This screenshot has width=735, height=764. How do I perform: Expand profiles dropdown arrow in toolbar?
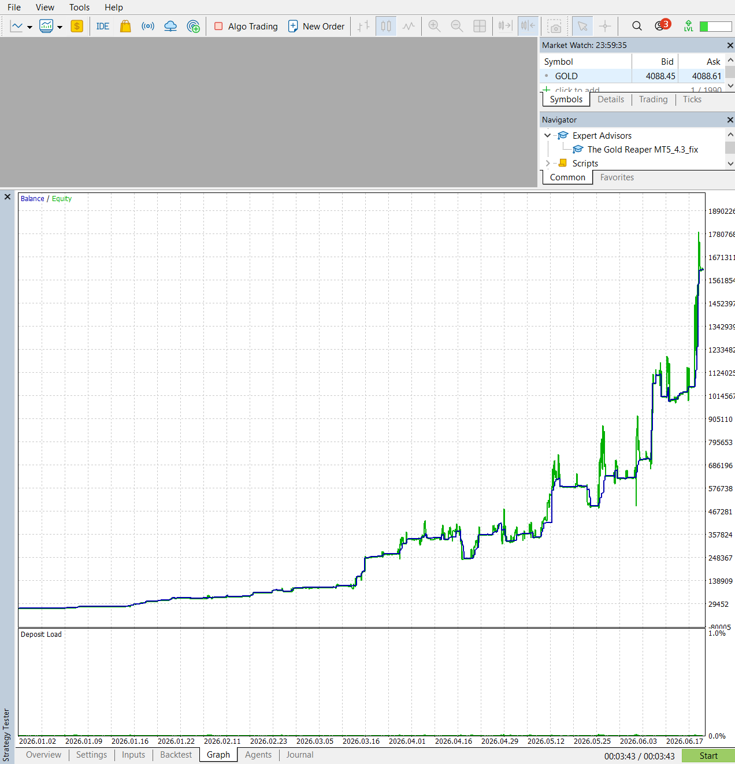coord(60,27)
